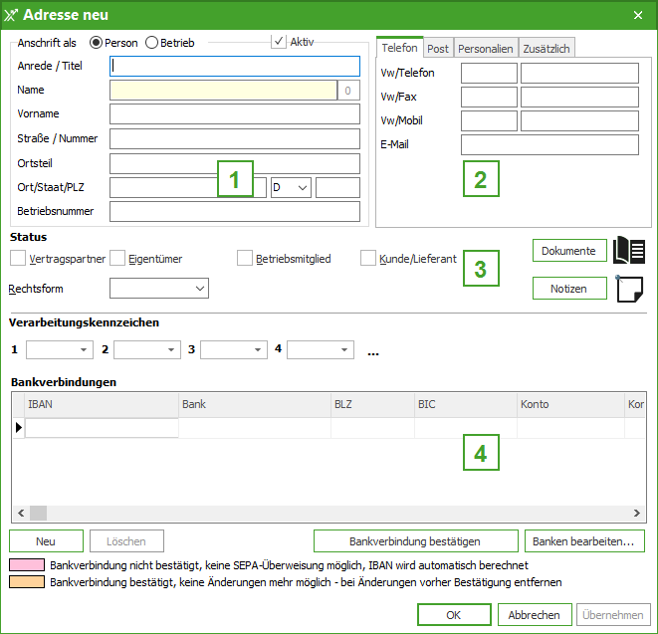Viewport: 658px width, 634px height.
Task: Click the IBAN cell in bank table
Action: tap(102, 428)
